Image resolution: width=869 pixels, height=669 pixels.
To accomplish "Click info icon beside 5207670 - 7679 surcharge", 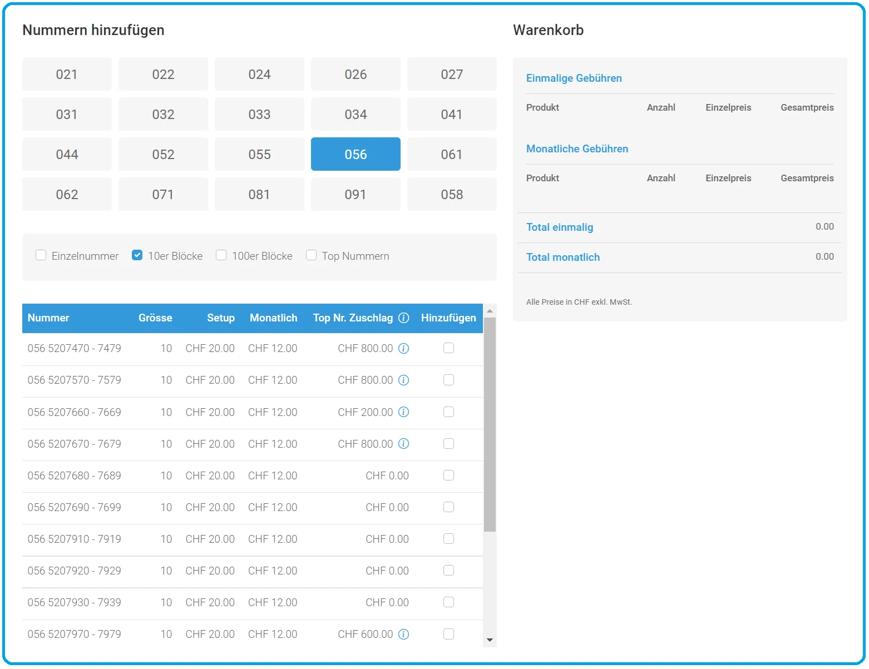I will [x=404, y=444].
